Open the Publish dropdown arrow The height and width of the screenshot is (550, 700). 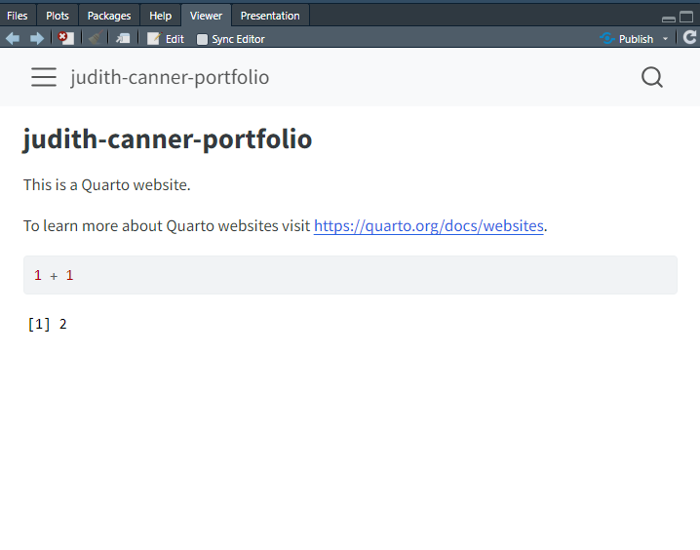tap(665, 39)
